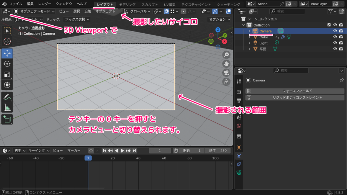Viewport: 347px width, 195px height.
Task: Open the キーイング dropdown
Action: coord(39,151)
